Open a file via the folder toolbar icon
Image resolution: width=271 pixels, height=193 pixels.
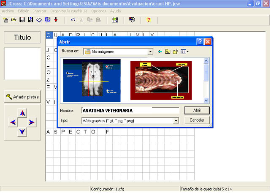[14, 20]
